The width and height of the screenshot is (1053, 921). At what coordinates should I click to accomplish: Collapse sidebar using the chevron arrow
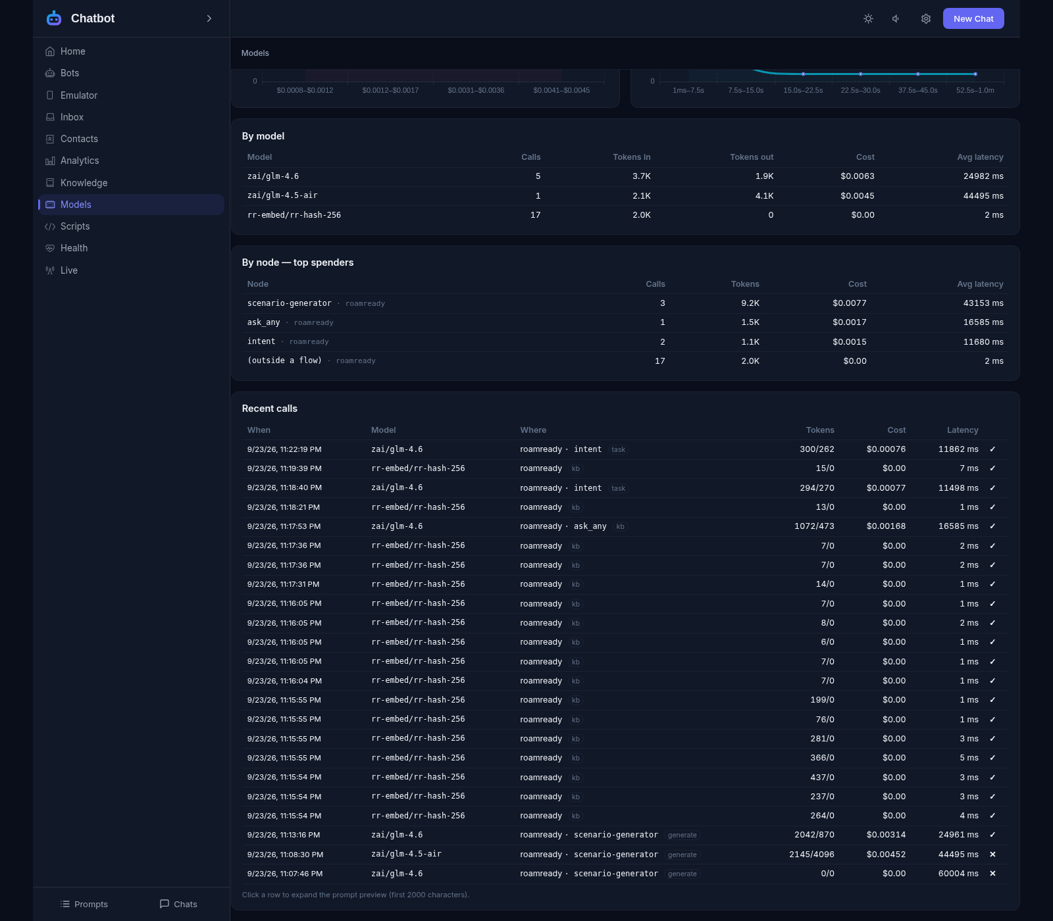click(x=209, y=18)
